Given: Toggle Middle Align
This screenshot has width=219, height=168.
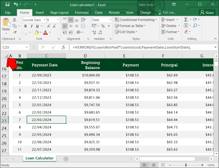Looking at the screenshot, I should [71, 20].
